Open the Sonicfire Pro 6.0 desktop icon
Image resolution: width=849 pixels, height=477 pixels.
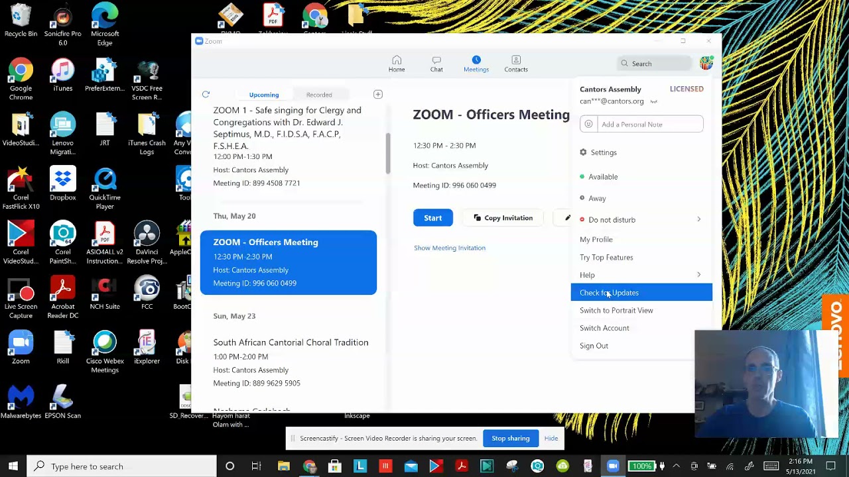pyautogui.click(x=62, y=25)
